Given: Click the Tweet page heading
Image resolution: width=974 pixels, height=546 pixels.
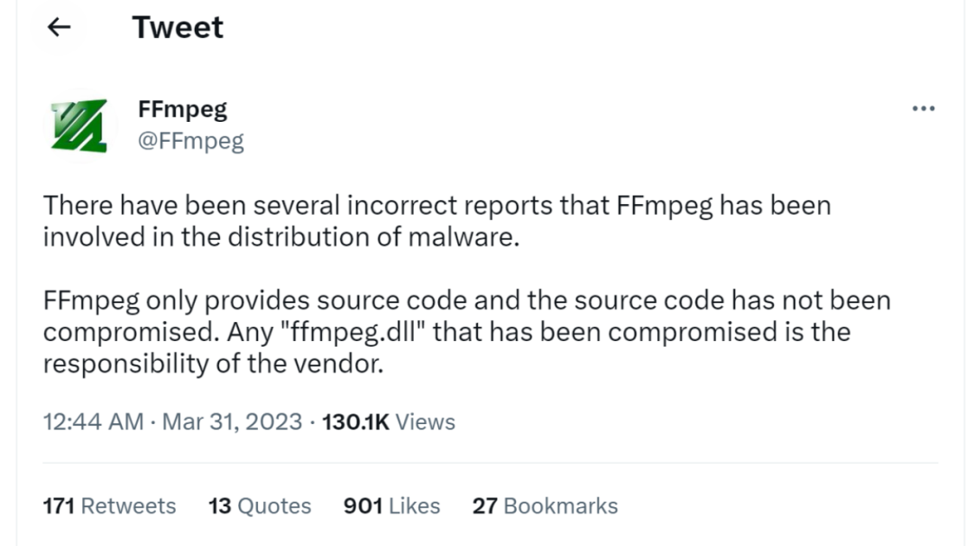Looking at the screenshot, I should pyautogui.click(x=178, y=28).
